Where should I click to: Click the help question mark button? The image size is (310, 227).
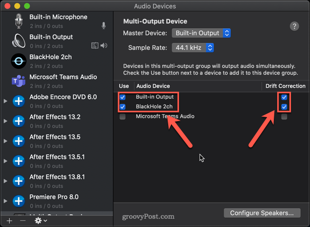pos(294,26)
